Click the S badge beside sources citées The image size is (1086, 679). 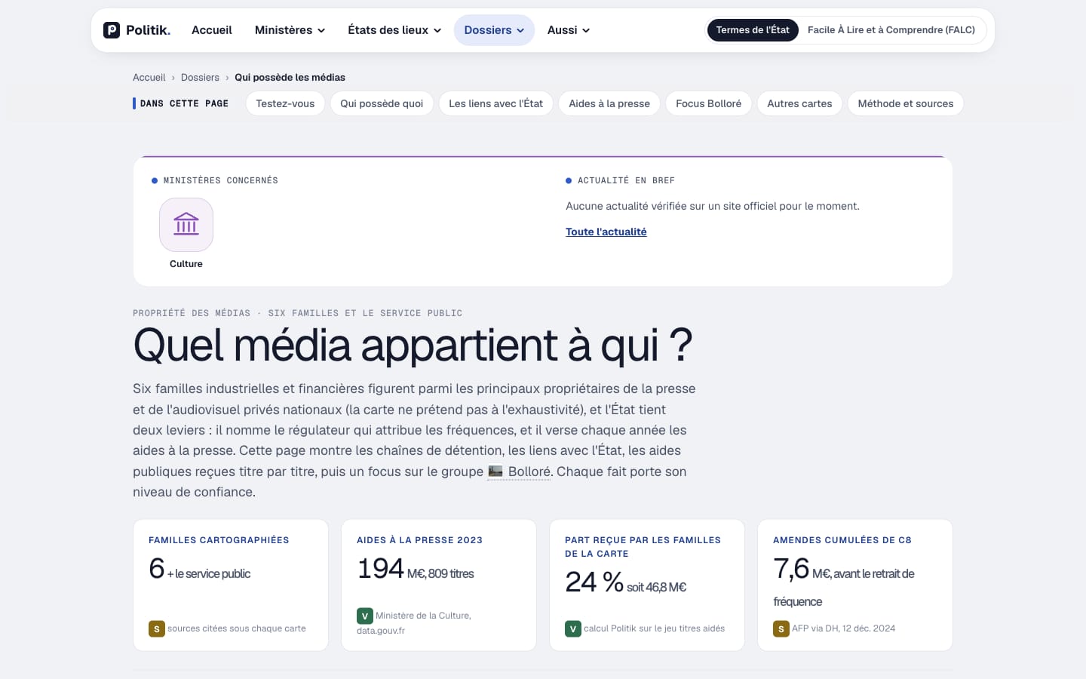(157, 628)
